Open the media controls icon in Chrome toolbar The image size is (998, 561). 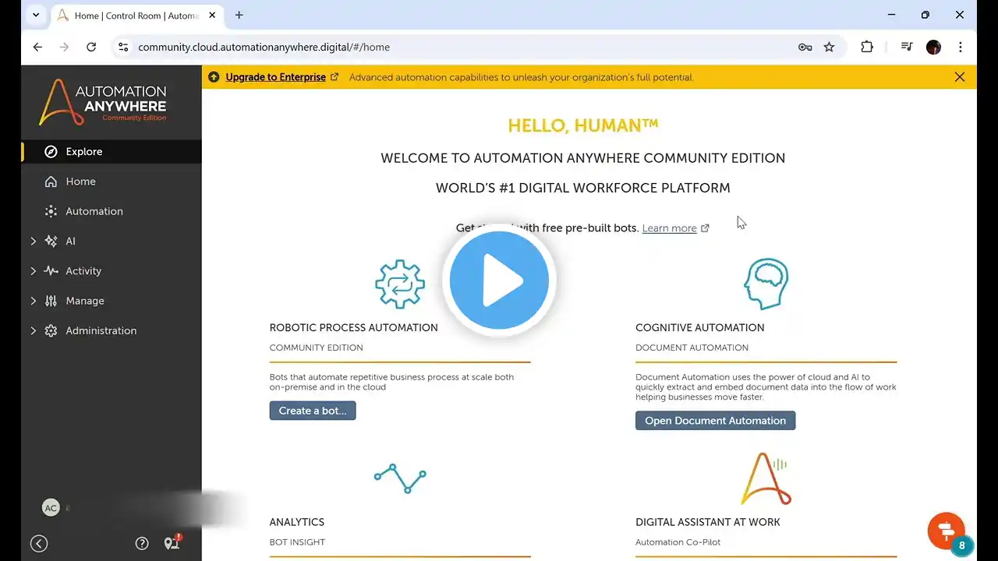coord(907,48)
